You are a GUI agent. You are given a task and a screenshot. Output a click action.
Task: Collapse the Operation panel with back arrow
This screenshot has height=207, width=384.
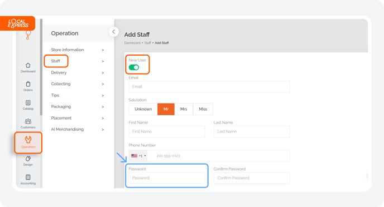point(114,32)
